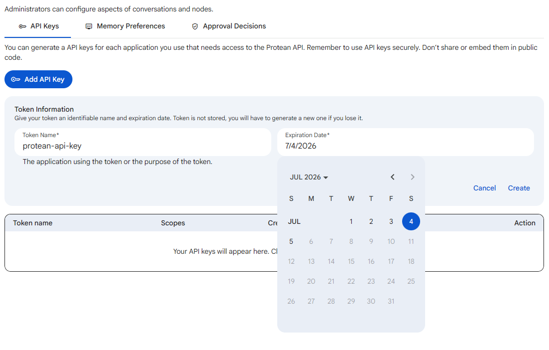Click the Token name column header
549x350 pixels.
pos(32,223)
